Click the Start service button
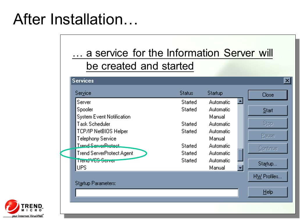The image size is (307, 223). tap(268, 111)
